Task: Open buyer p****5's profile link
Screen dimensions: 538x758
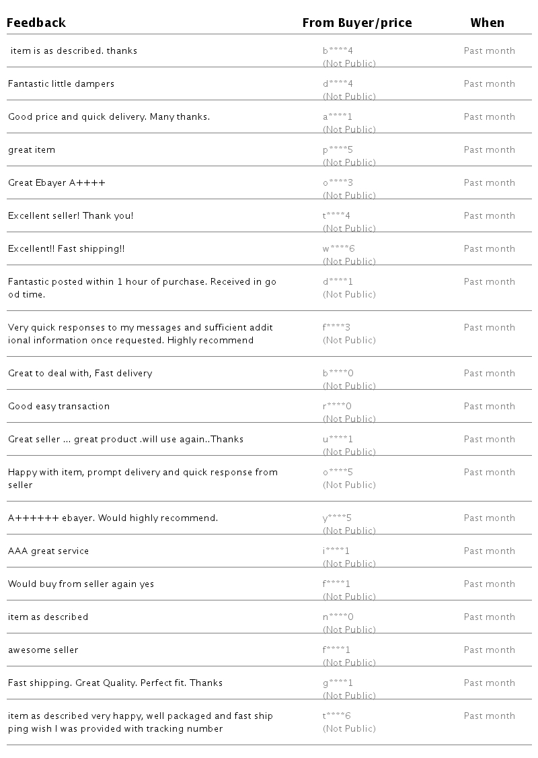Action: (x=338, y=149)
